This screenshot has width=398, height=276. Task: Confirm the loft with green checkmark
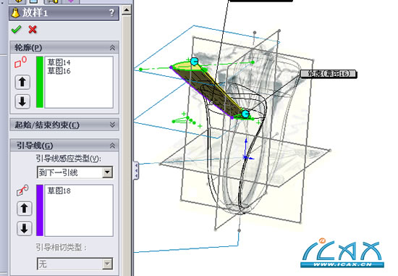[x=16, y=30]
